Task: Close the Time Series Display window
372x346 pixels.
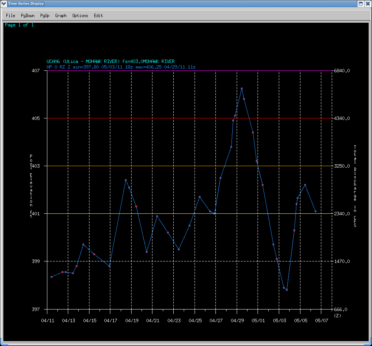Action: 368,4
